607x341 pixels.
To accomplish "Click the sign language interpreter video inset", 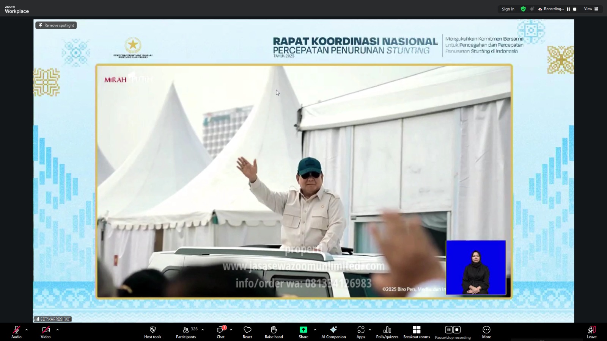I will click(x=476, y=267).
